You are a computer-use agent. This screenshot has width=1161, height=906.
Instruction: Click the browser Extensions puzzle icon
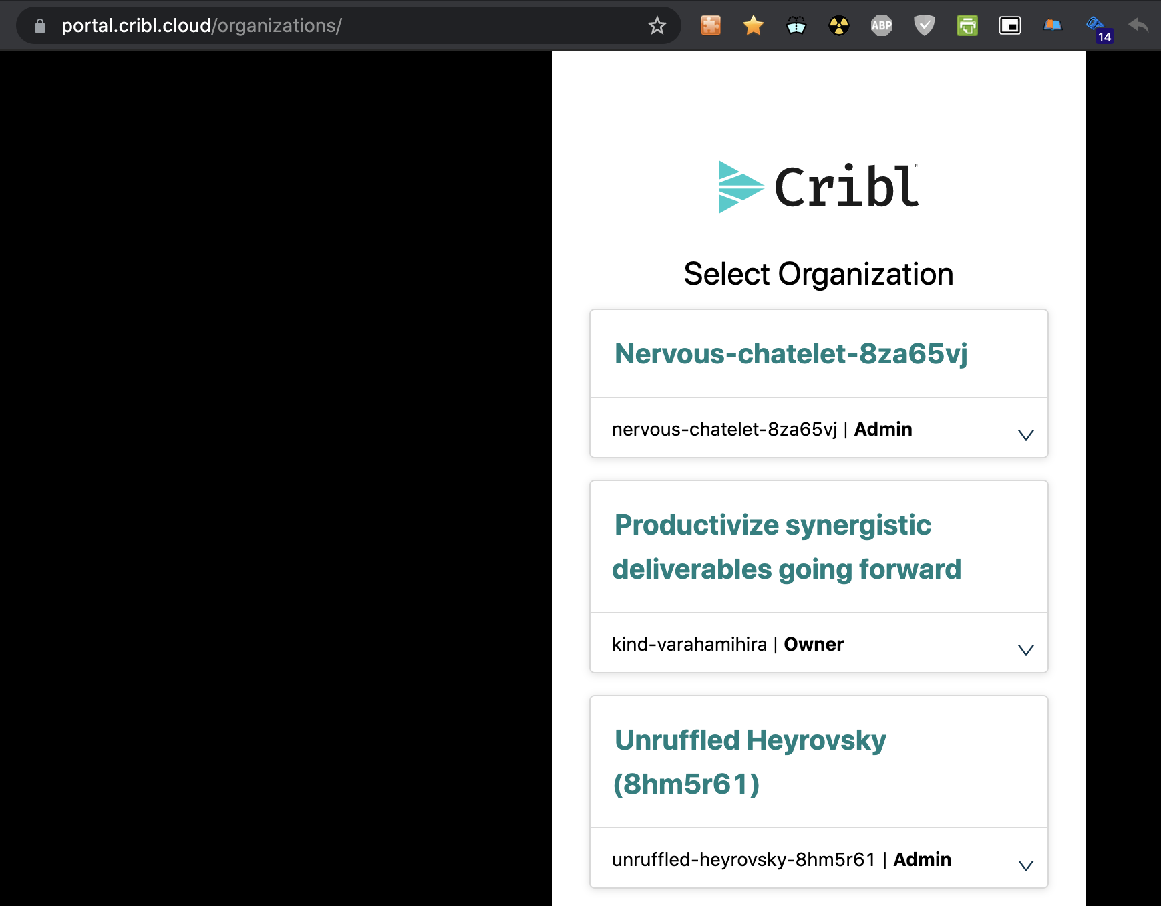(x=710, y=25)
